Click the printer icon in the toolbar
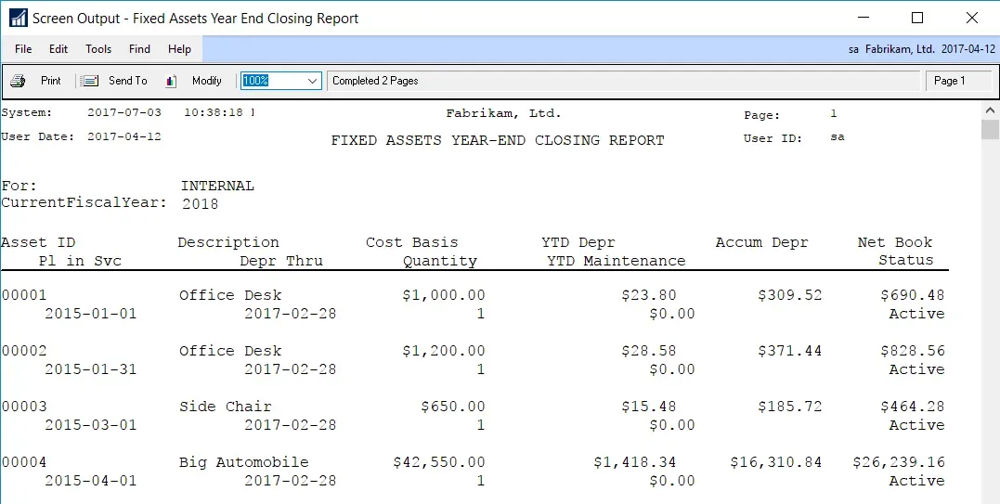 pyautogui.click(x=18, y=81)
